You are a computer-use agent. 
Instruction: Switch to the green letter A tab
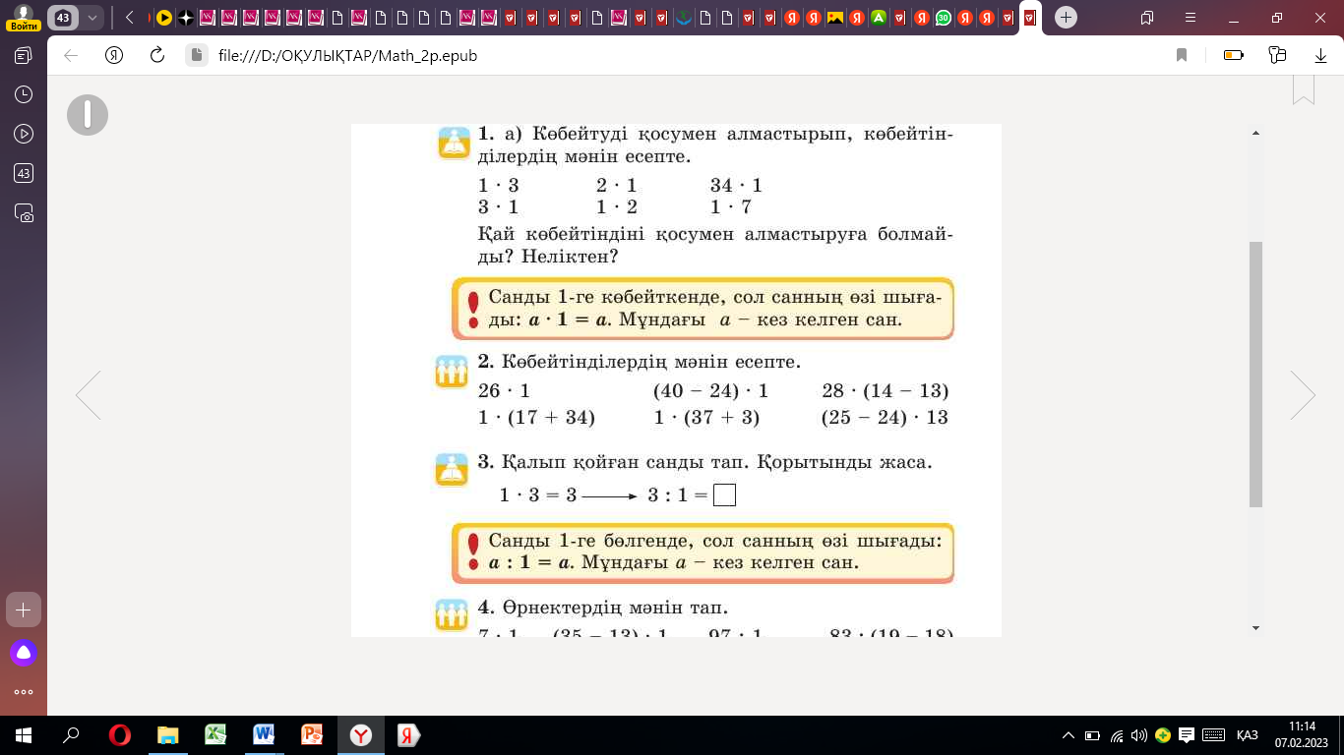879,18
